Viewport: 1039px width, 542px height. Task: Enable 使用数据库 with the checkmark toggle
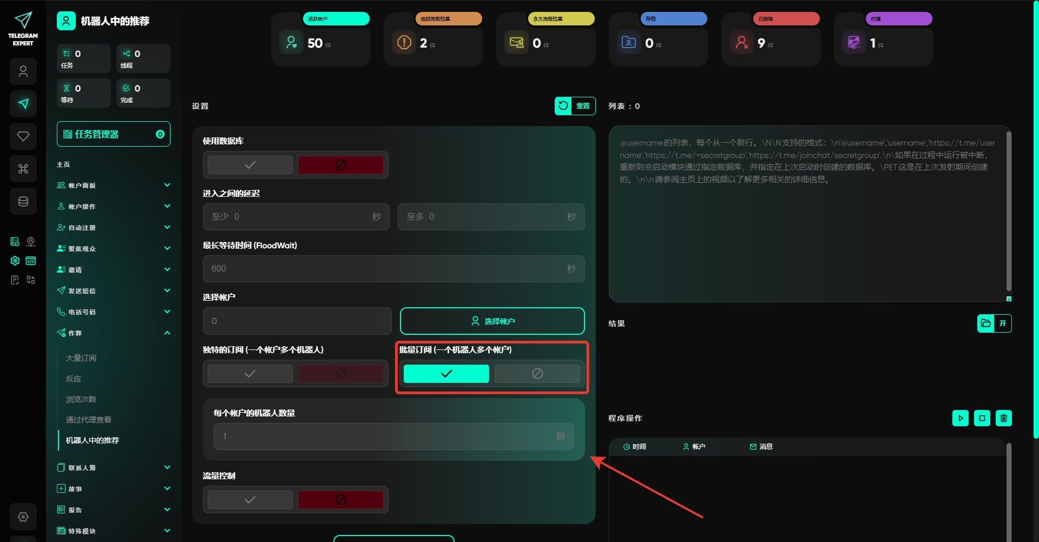(250, 165)
